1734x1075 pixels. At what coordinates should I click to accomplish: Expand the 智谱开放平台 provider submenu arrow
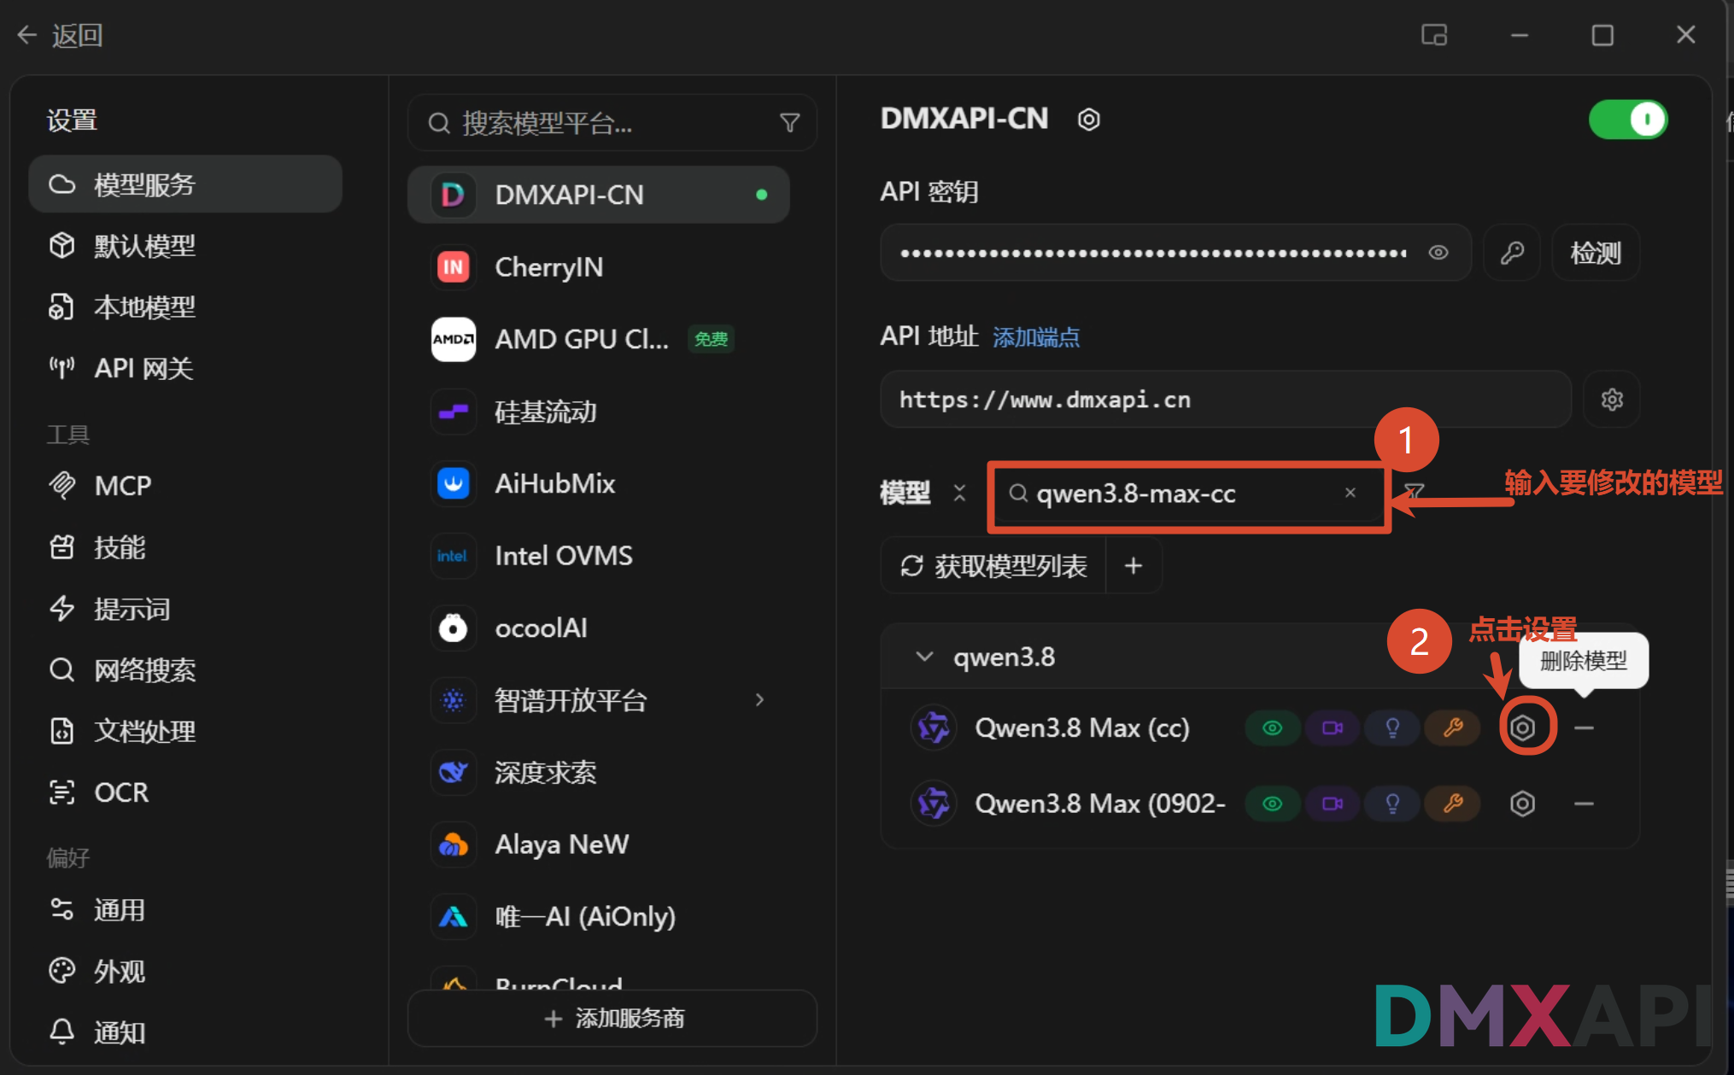759,700
